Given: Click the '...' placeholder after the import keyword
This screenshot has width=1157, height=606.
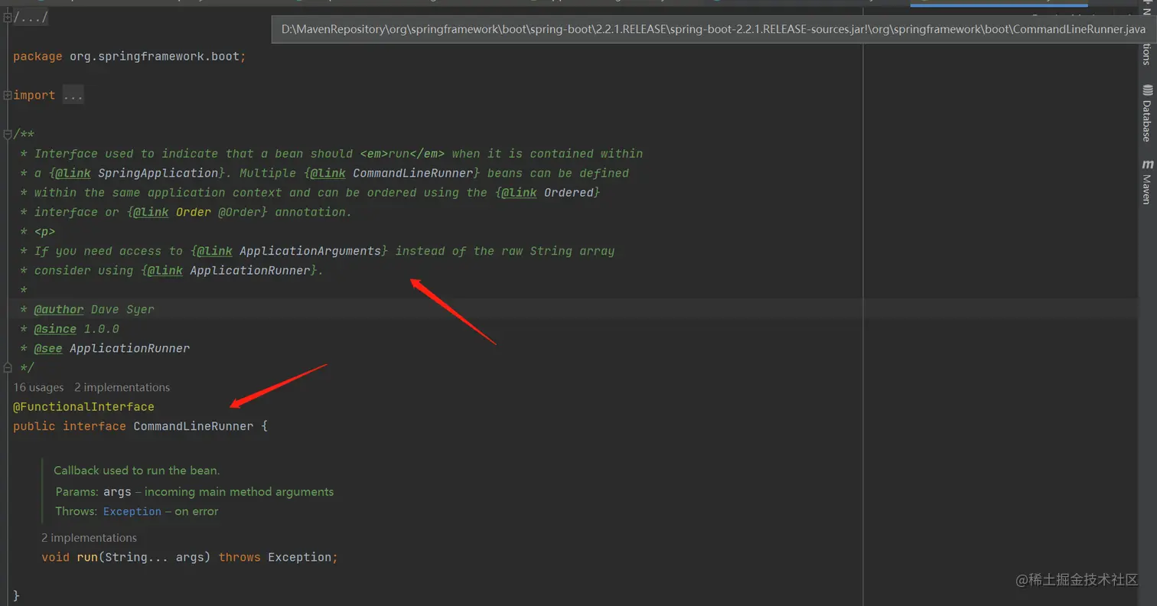Looking at the screenshot, I should click(73, 96).
